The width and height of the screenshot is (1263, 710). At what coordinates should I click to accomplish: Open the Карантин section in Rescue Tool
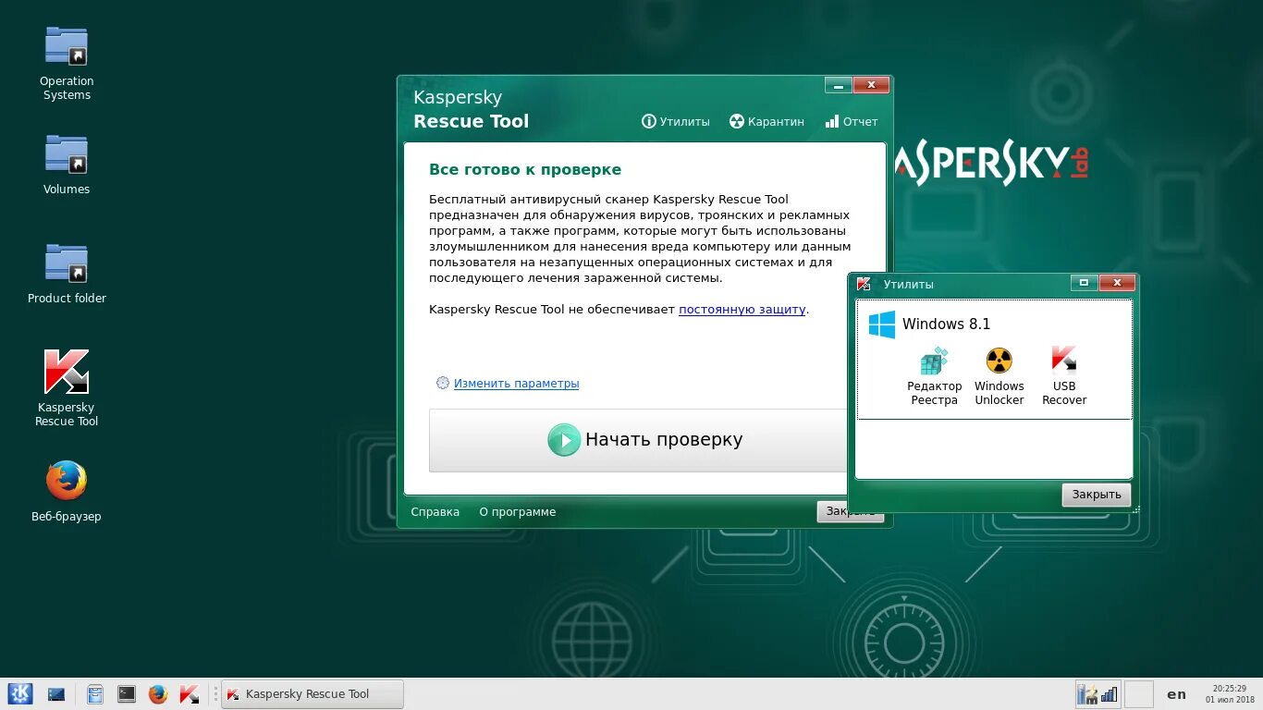[x=766, y=121]
